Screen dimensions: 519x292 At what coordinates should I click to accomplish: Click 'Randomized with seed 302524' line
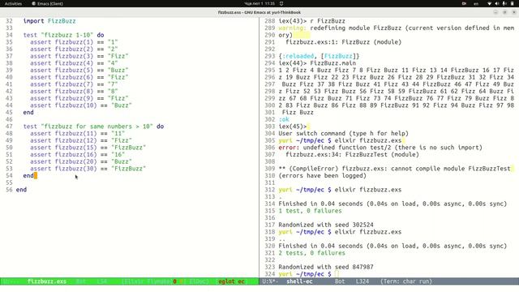click(326, 225)
